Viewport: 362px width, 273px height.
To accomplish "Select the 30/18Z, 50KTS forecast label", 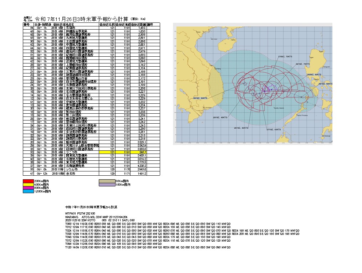I will tap(200, 98).
